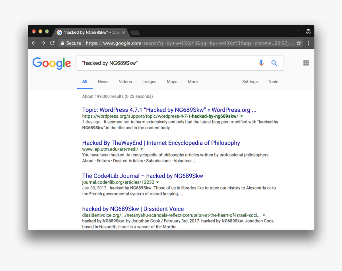This screenshot has width=342, height=271.
Task: Click the browser forward arrow
Action: (x=43, y=43)
